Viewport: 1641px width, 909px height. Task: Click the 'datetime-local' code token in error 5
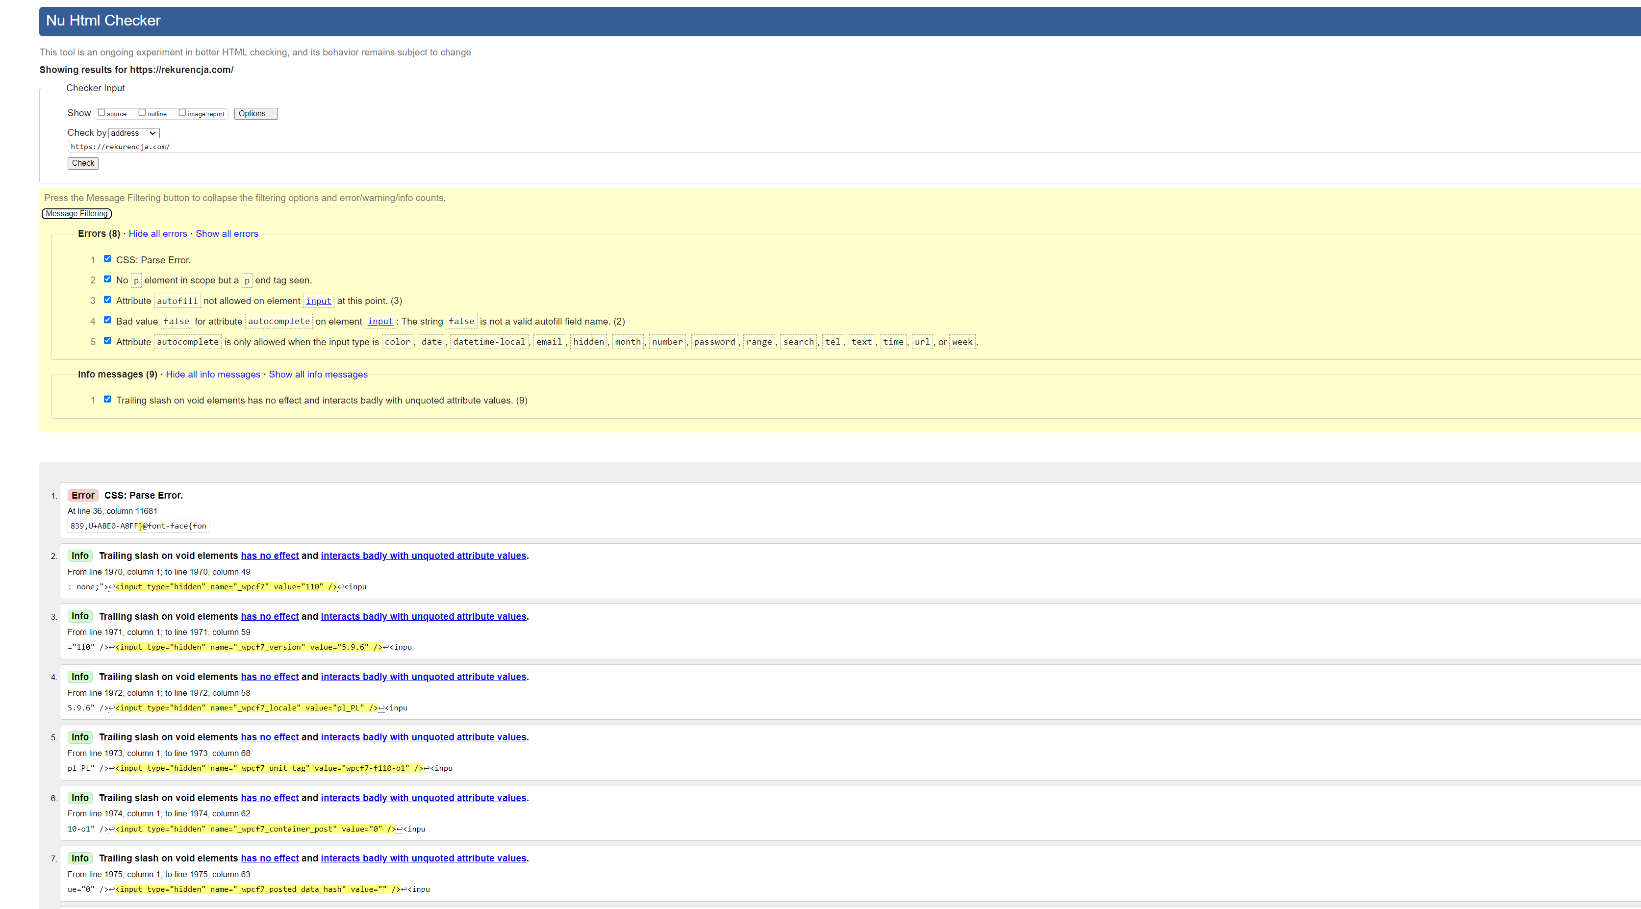click(489, 342)
